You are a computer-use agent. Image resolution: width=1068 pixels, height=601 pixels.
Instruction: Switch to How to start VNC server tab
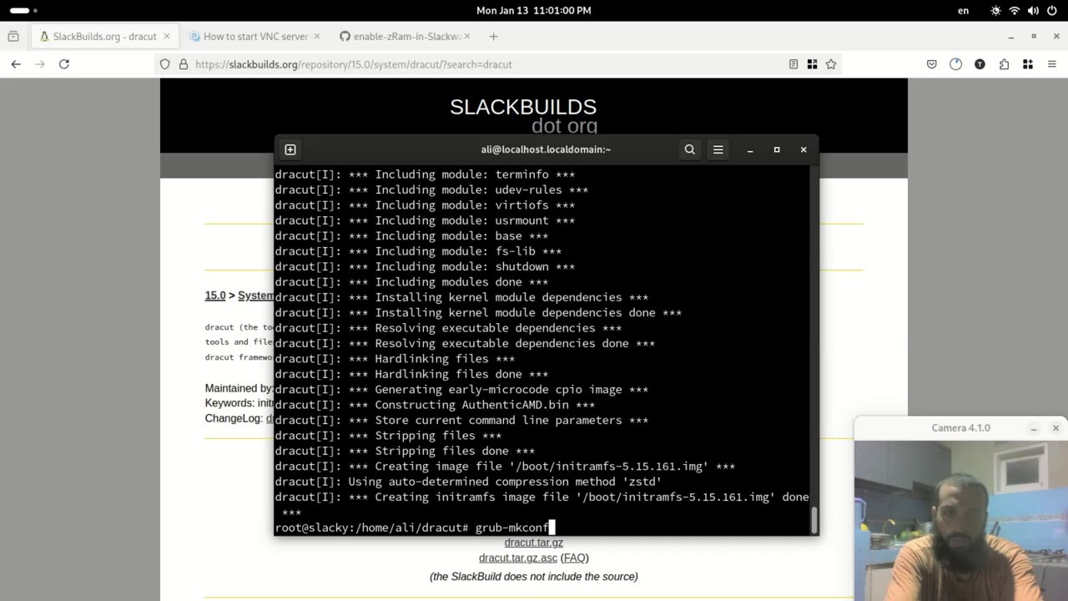[255, 37]
